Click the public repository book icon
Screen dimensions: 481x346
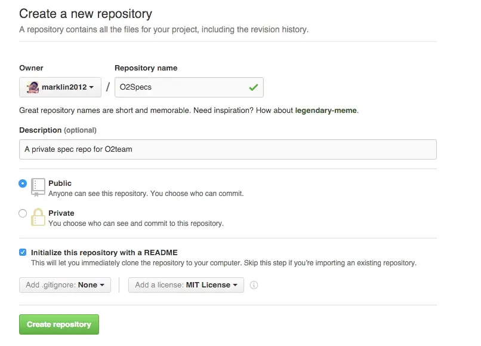(x=38, y=187)
